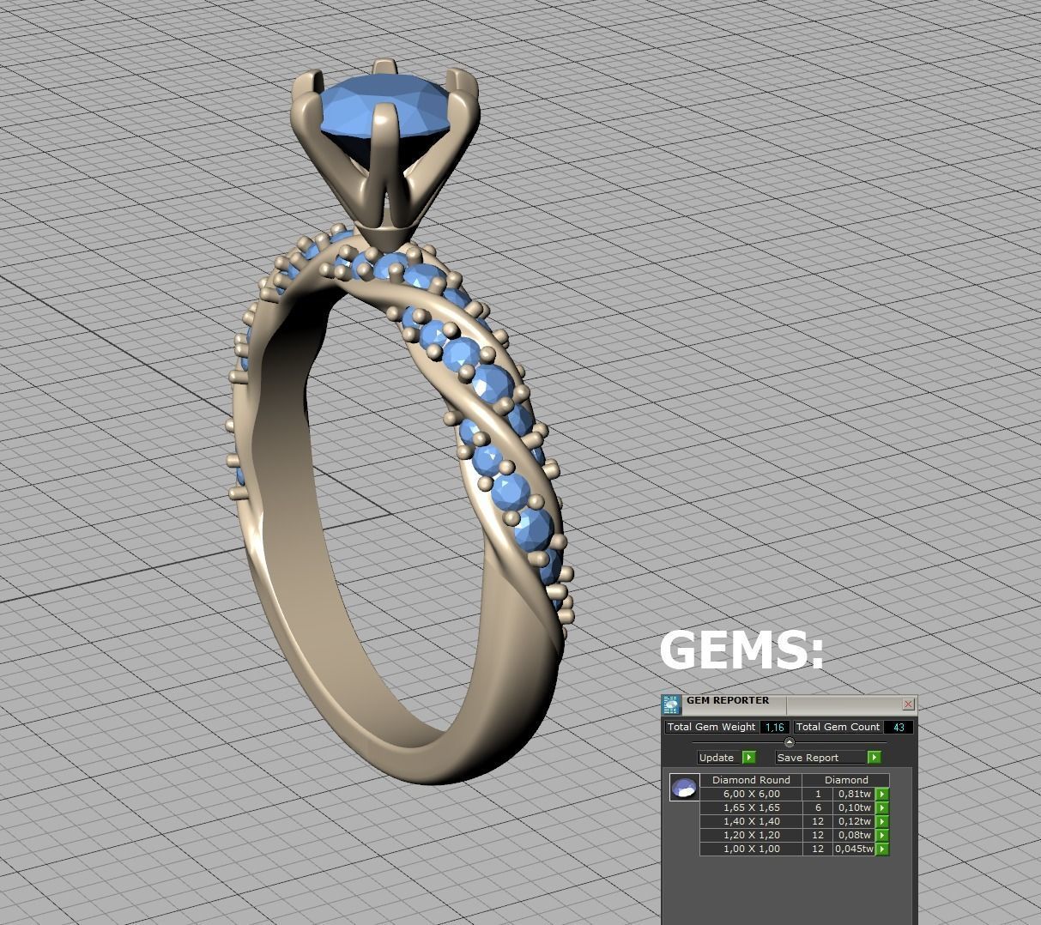Screen dimensions: 1041x925
Task: Click green arrow for 1,00 X 1,00 row
Action: point(881,849)
